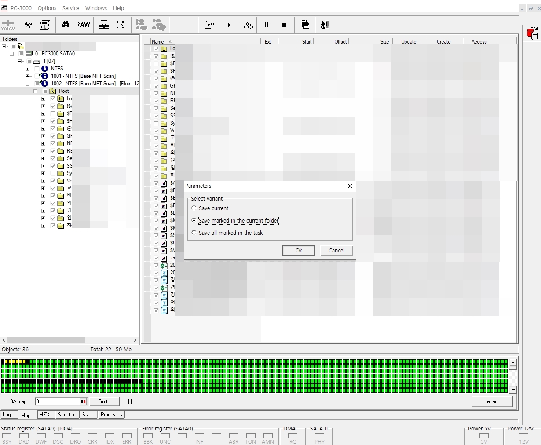Open the utility tools (hammer and wrench) icon

click(x=28, y=25)
